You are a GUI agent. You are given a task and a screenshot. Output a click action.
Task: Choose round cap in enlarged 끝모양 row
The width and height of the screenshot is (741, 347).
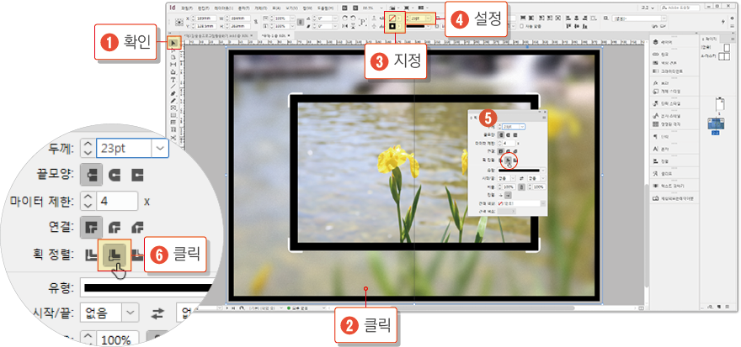pyautogui.click(x=115, y=175)
